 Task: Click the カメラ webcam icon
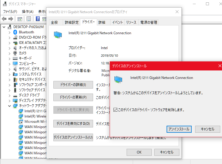coord(15,53)
